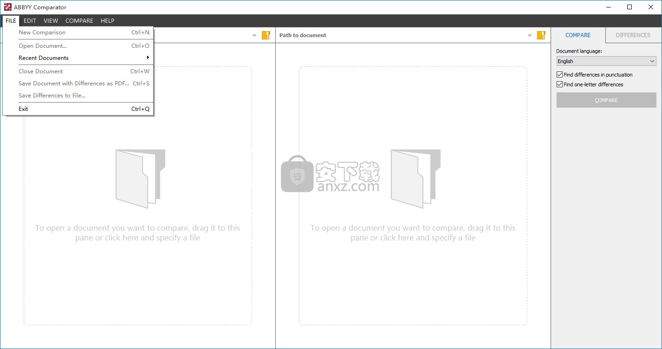Close the ABBYY Comparator window

click(x=651, y=7)
